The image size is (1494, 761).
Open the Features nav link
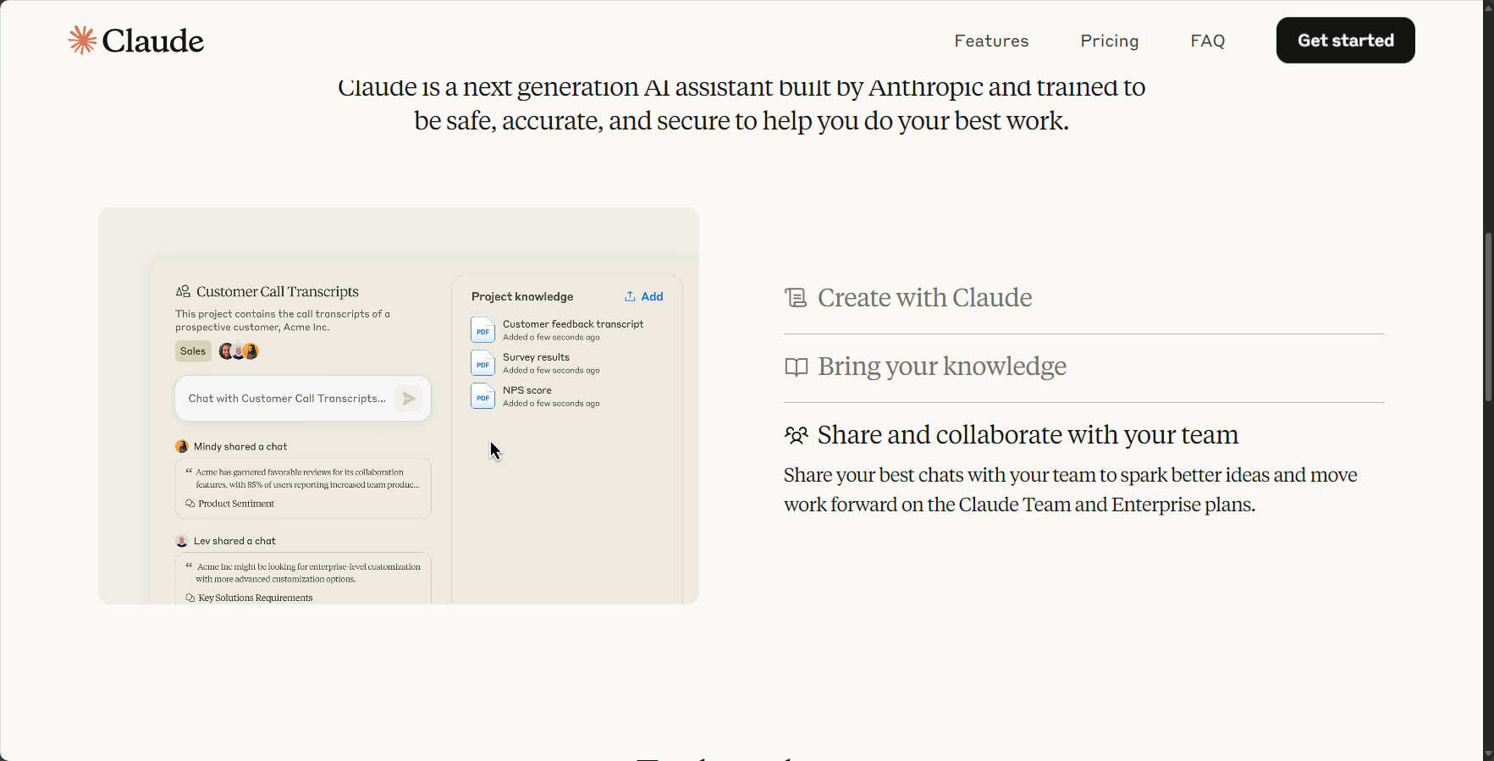991,41
